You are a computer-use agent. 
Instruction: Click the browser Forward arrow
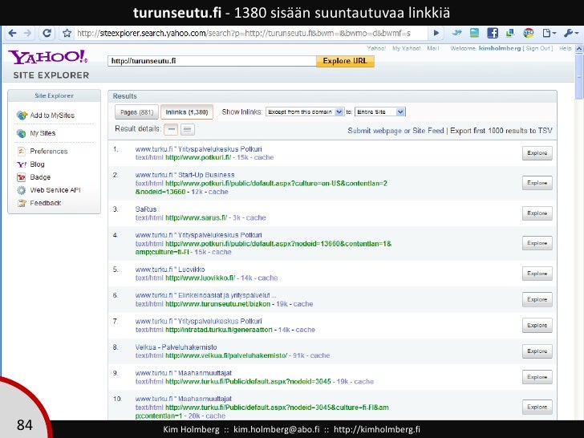pyautogui.click(x=27, y=33)
